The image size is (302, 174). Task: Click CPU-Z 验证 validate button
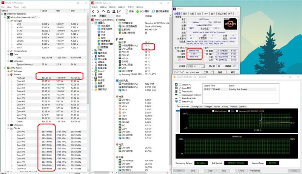pyautogui.click(x=220, y=72)
